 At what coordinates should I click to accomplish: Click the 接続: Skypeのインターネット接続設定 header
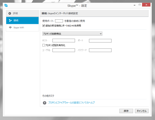click(60, 14)
